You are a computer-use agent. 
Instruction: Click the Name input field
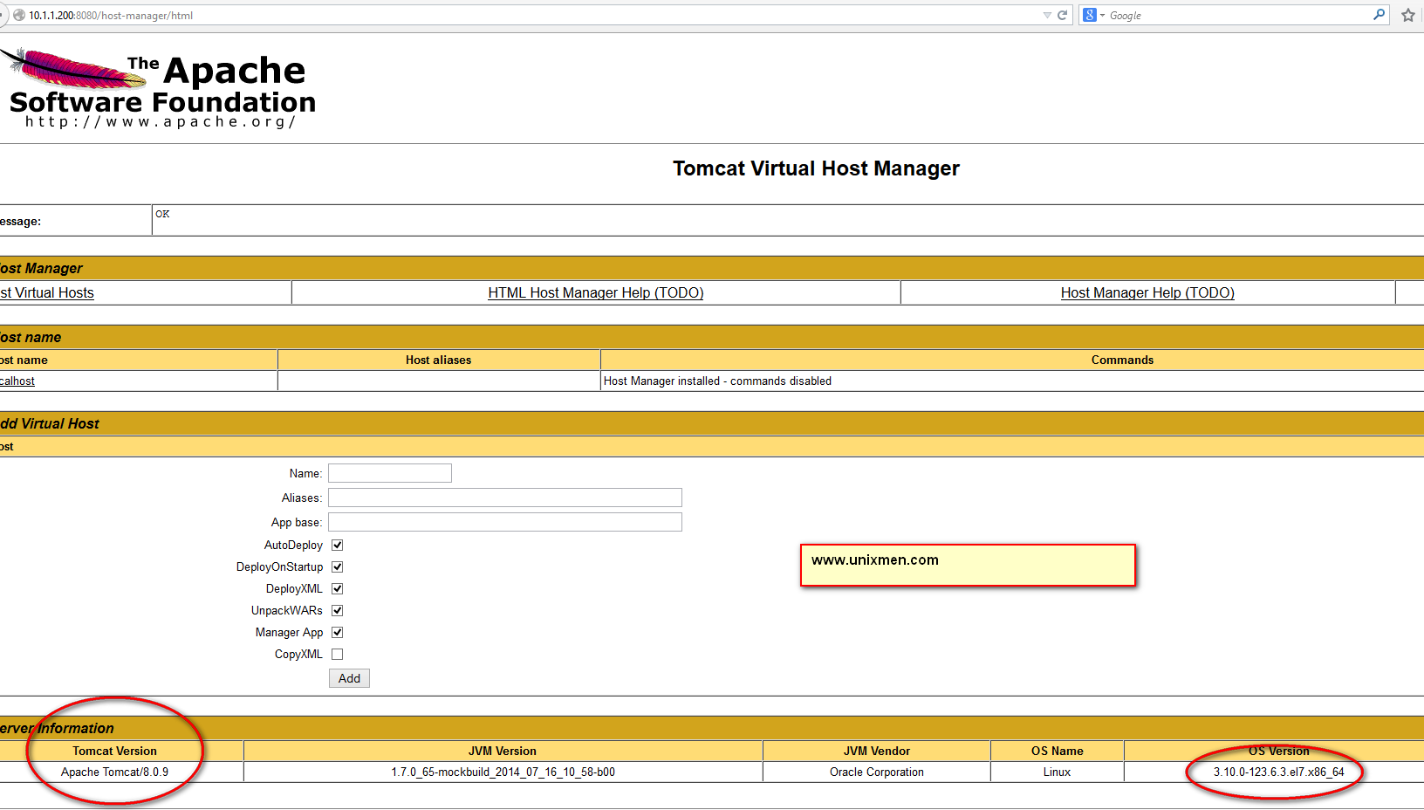click(390, 473)
